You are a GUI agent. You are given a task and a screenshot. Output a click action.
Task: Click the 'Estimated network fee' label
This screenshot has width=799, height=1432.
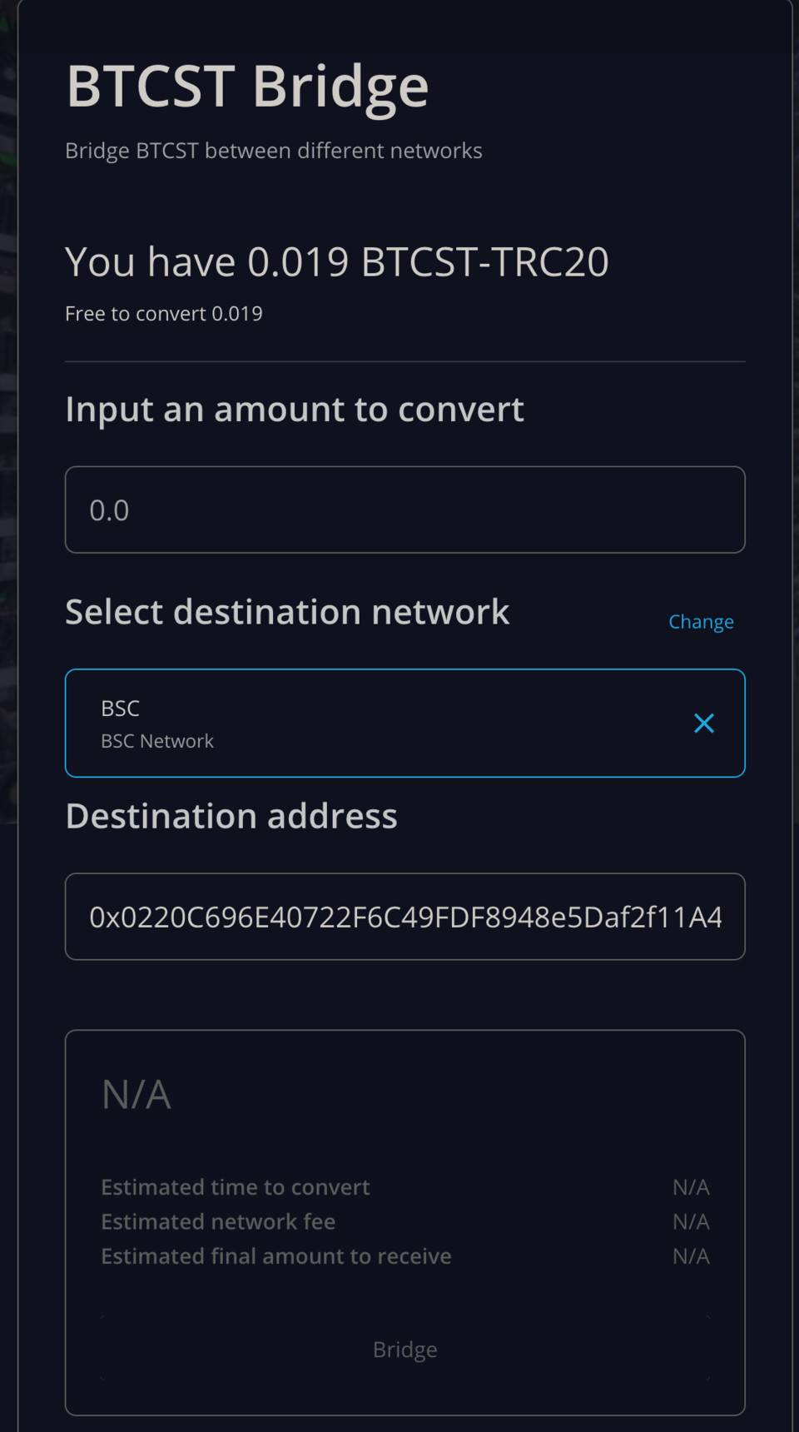[217, 1221]
